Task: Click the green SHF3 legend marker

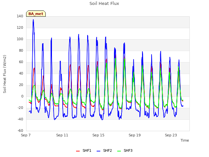Action: pos(119,151)
